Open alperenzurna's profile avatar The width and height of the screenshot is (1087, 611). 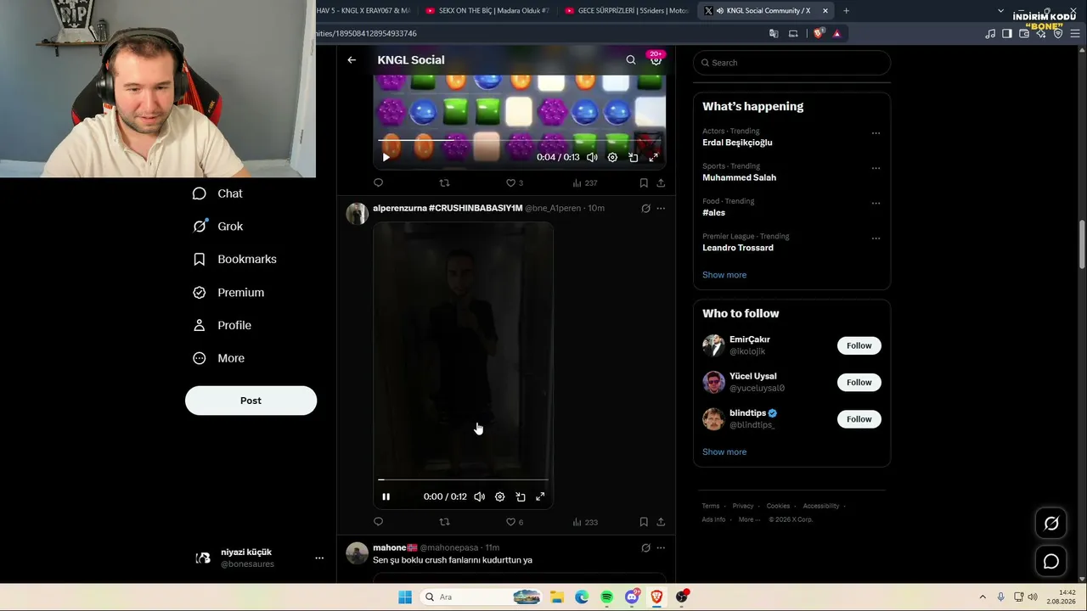(358, 213)
